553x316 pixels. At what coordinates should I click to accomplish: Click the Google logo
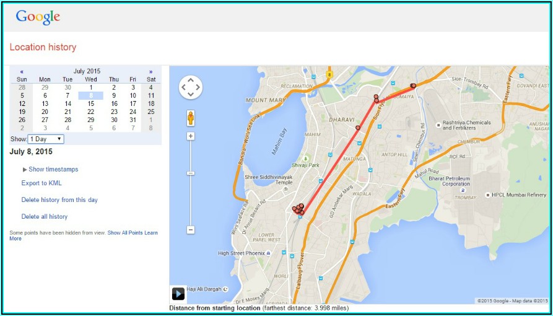(38, 17)
